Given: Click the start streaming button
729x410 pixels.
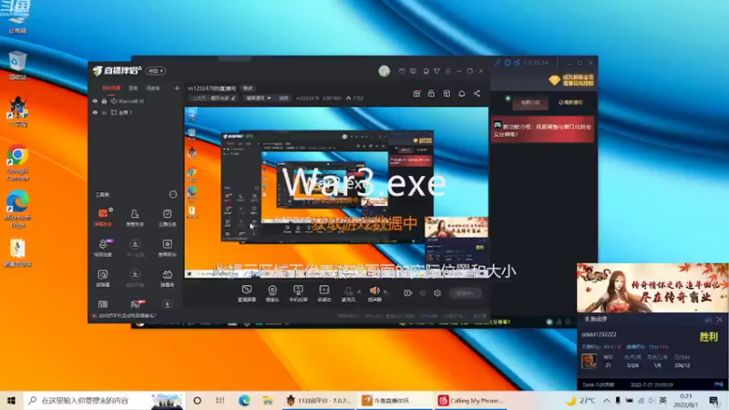Looking at the screenshot, I should pyautogui.click(x=466, y=293).
